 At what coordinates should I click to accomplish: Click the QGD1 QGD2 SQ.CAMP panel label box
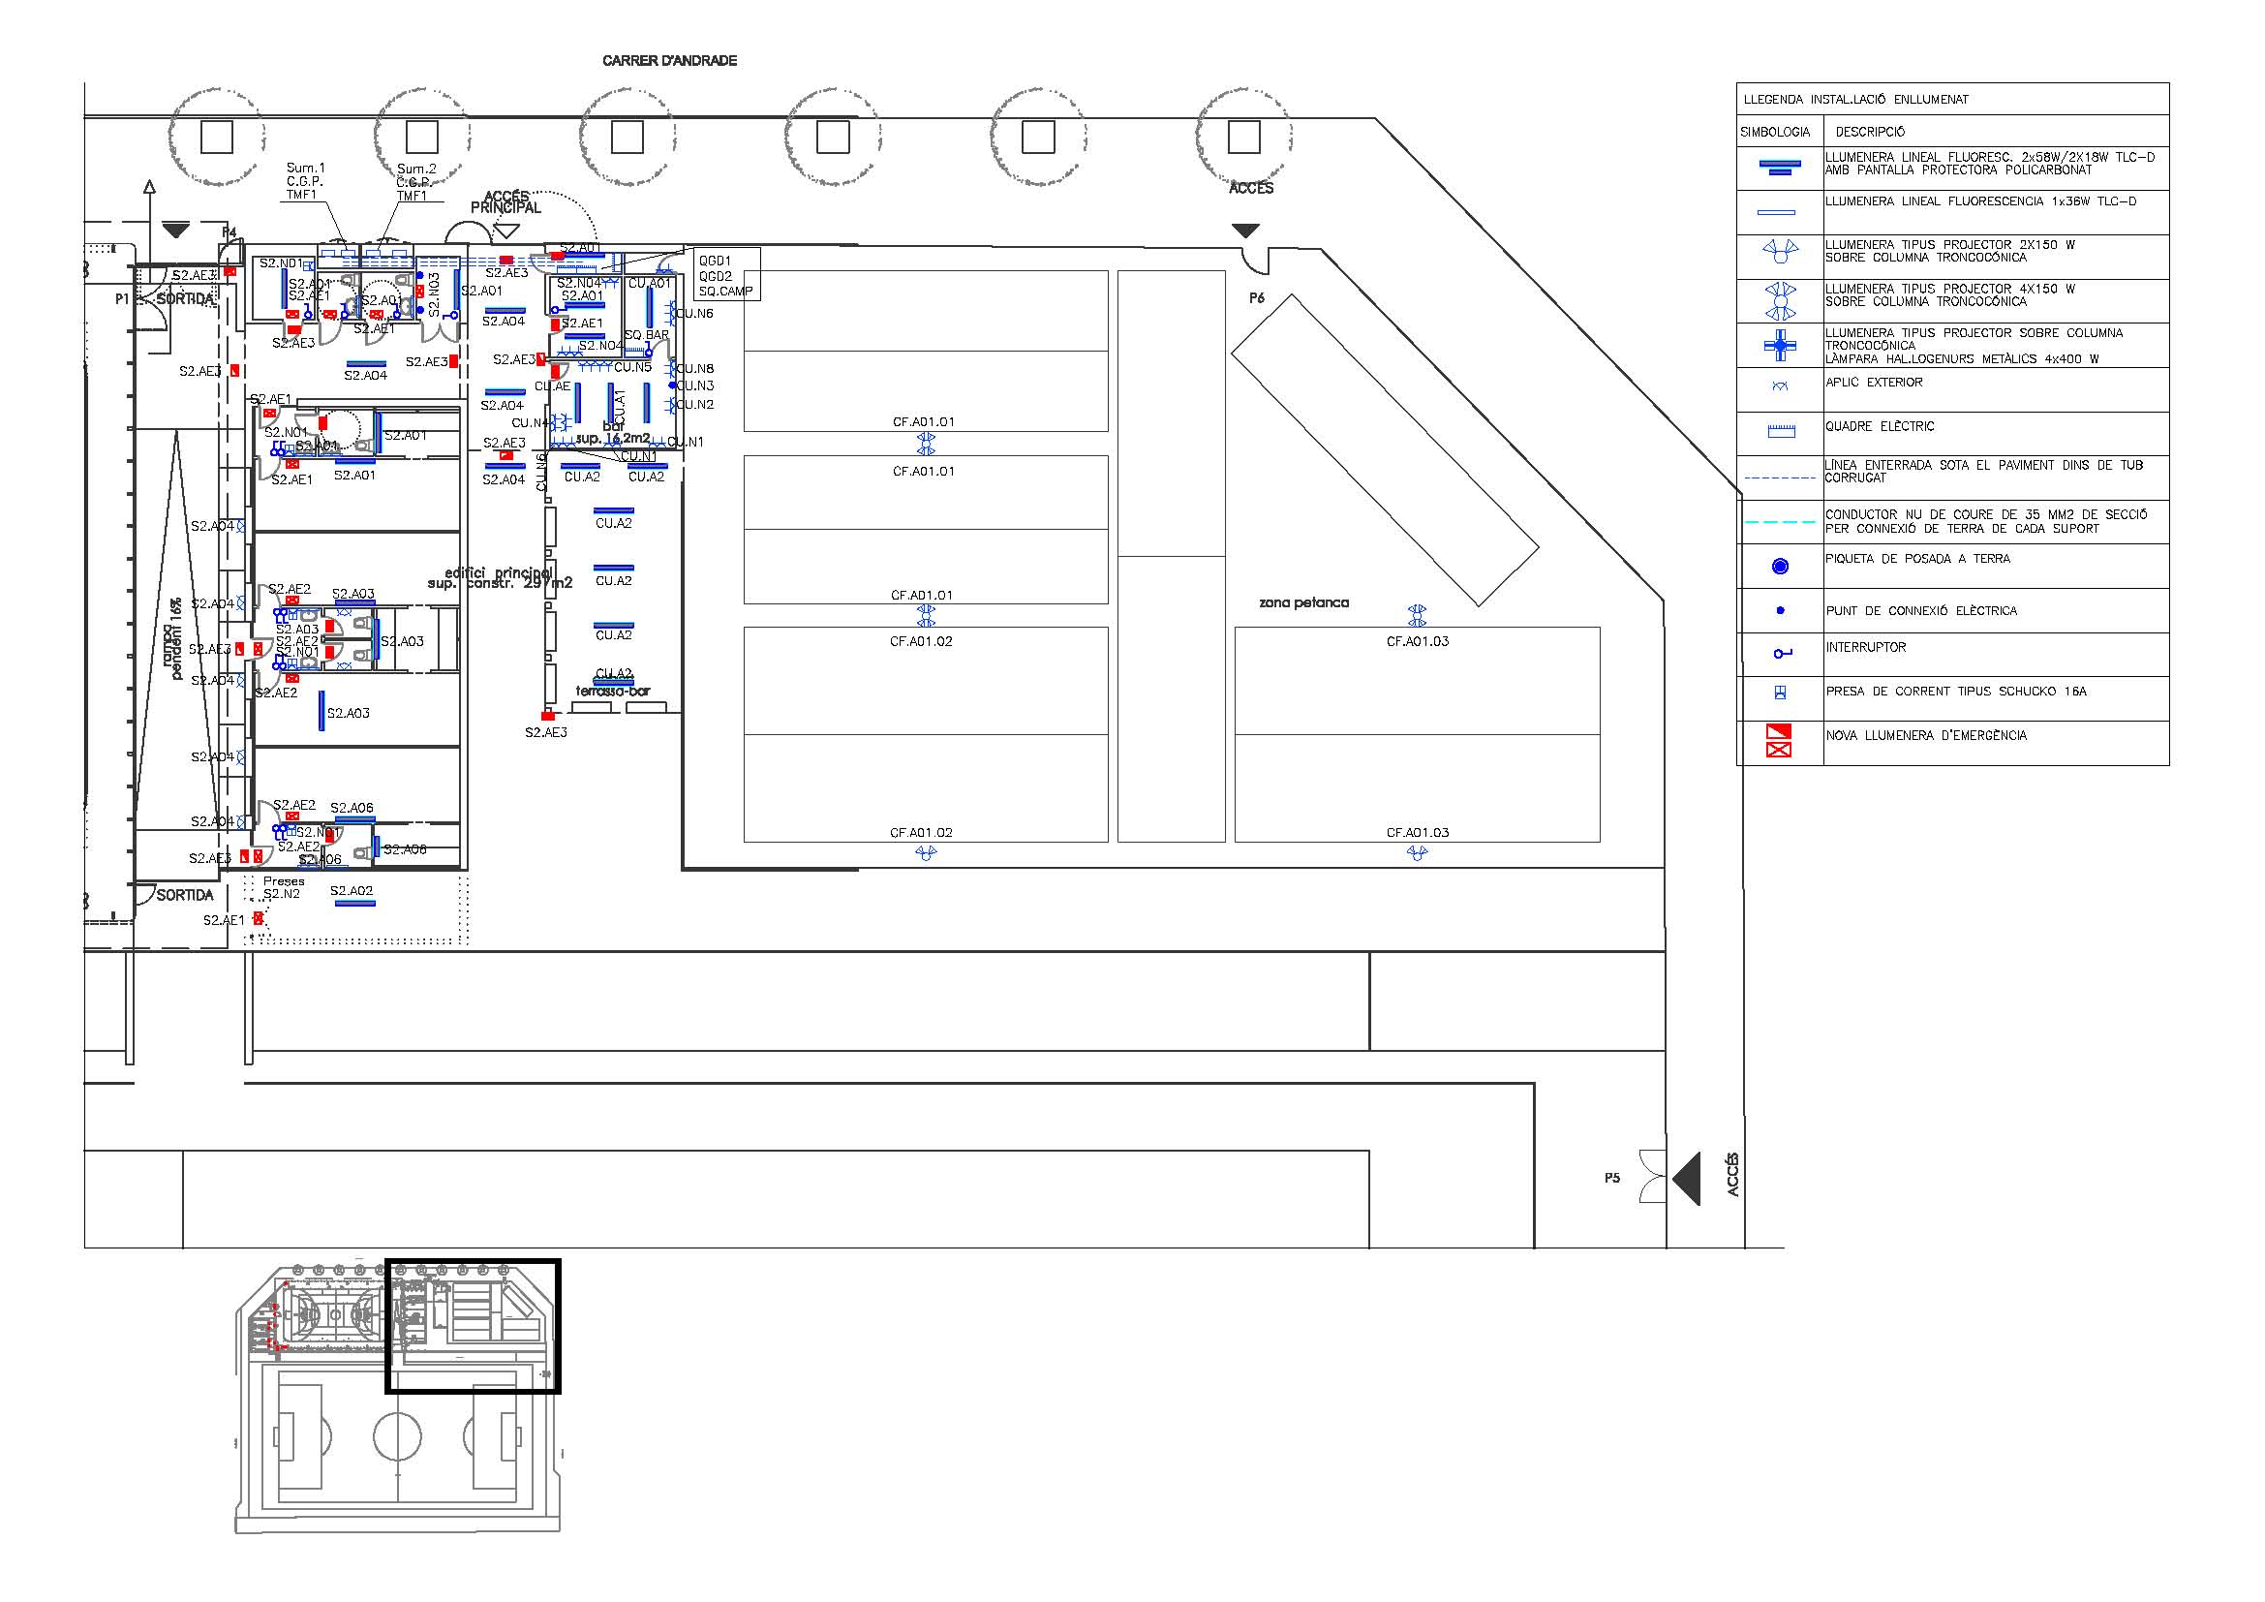[726, 275]
